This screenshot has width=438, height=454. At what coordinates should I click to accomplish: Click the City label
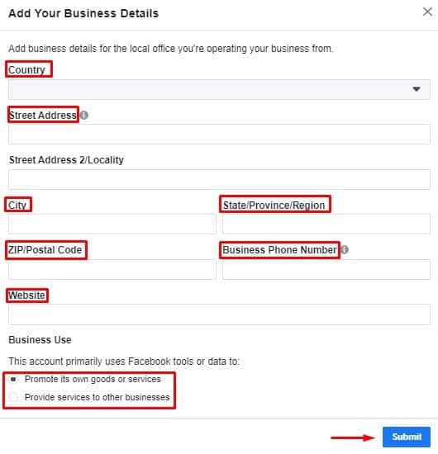tap(17, 205)
